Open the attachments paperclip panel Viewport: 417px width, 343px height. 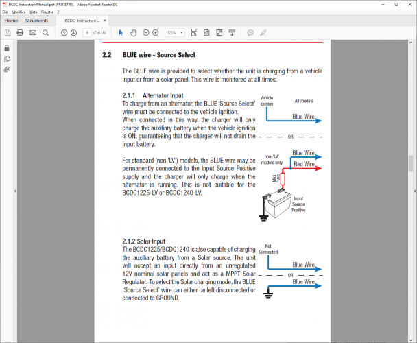(x=7, y=69)
